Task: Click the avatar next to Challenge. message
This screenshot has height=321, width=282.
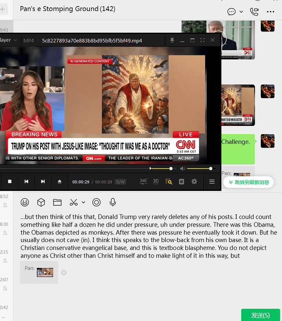Action: [x=268, y=141]
